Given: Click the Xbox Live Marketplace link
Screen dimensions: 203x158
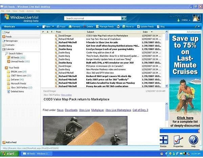Looking at the screenshot, I should coord(118,110).
